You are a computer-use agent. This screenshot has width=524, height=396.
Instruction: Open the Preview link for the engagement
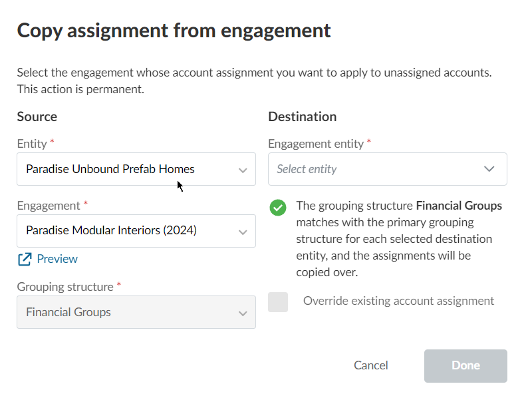click(57, 259)
